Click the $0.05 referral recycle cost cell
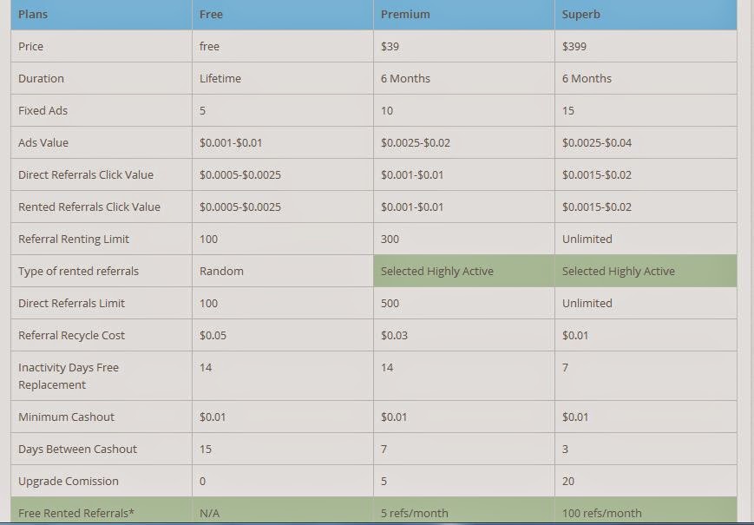The height and width of the screenshot is (525, 754). (x=213, y=335)
